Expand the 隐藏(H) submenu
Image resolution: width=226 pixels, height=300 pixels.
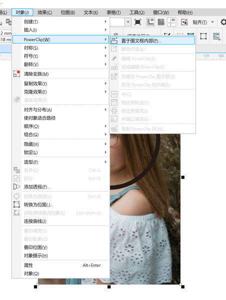pos(60,144)
